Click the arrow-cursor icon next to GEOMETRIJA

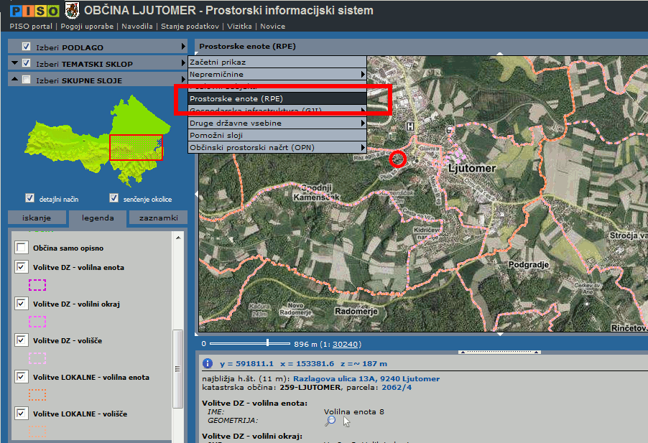[x=347, y=421]
